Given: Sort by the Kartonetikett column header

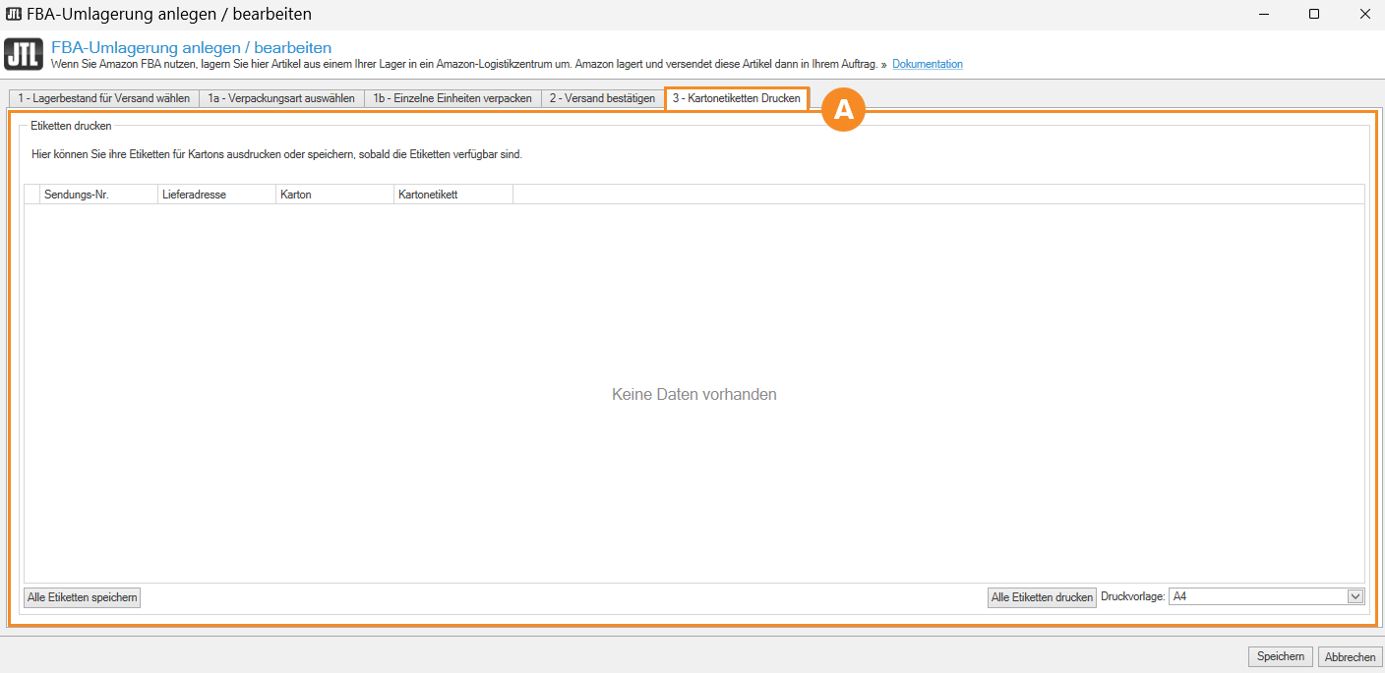Looking at the screenshot, I should pyautogui.click(x=452, y=195).
